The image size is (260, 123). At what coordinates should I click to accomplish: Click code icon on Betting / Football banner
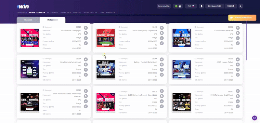coord(162,70)
